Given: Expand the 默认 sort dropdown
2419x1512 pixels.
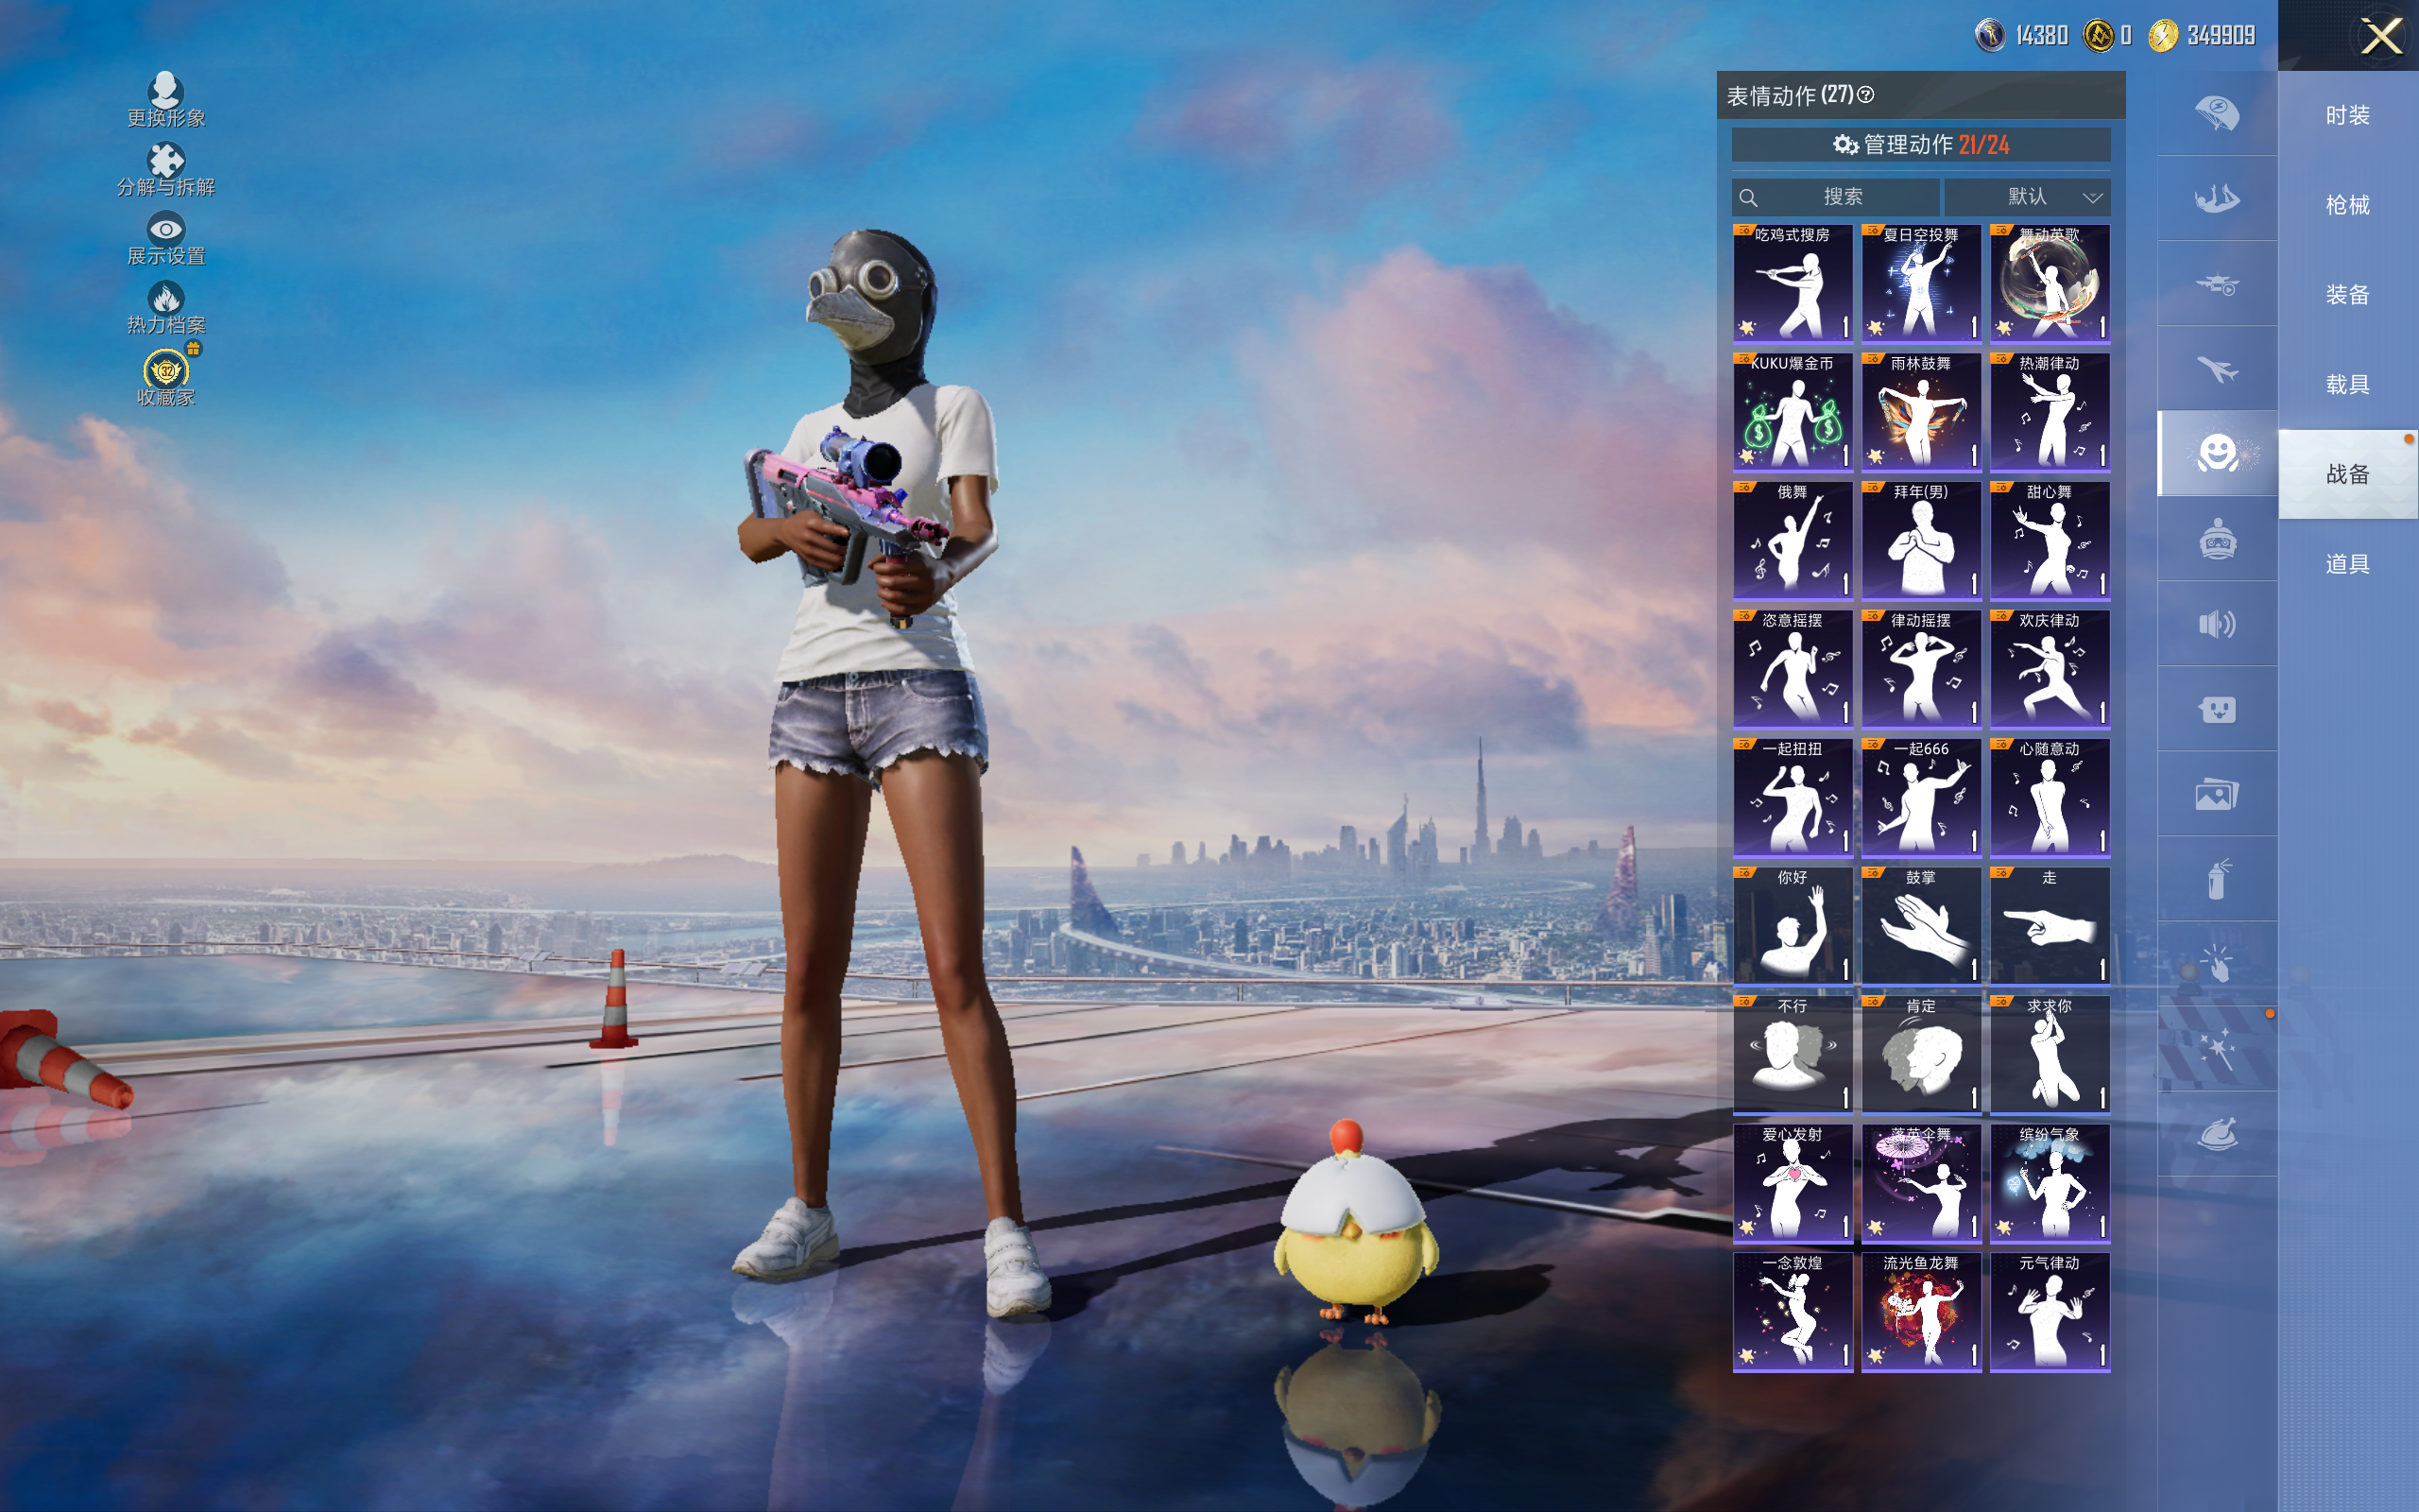Looking at the screenshot, I should [2026, 197].
